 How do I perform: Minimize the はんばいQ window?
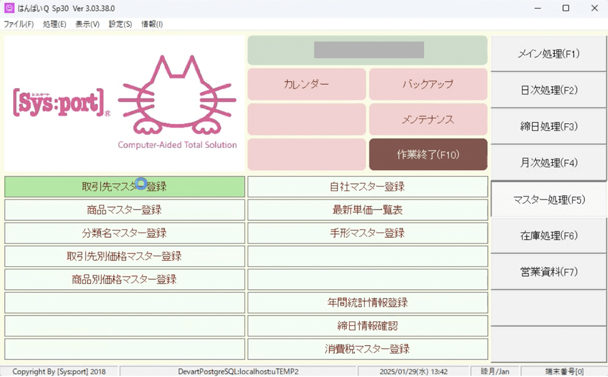(538, 9)
